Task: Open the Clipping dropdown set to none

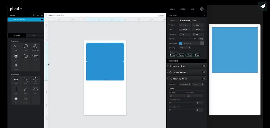Action: 185,48
